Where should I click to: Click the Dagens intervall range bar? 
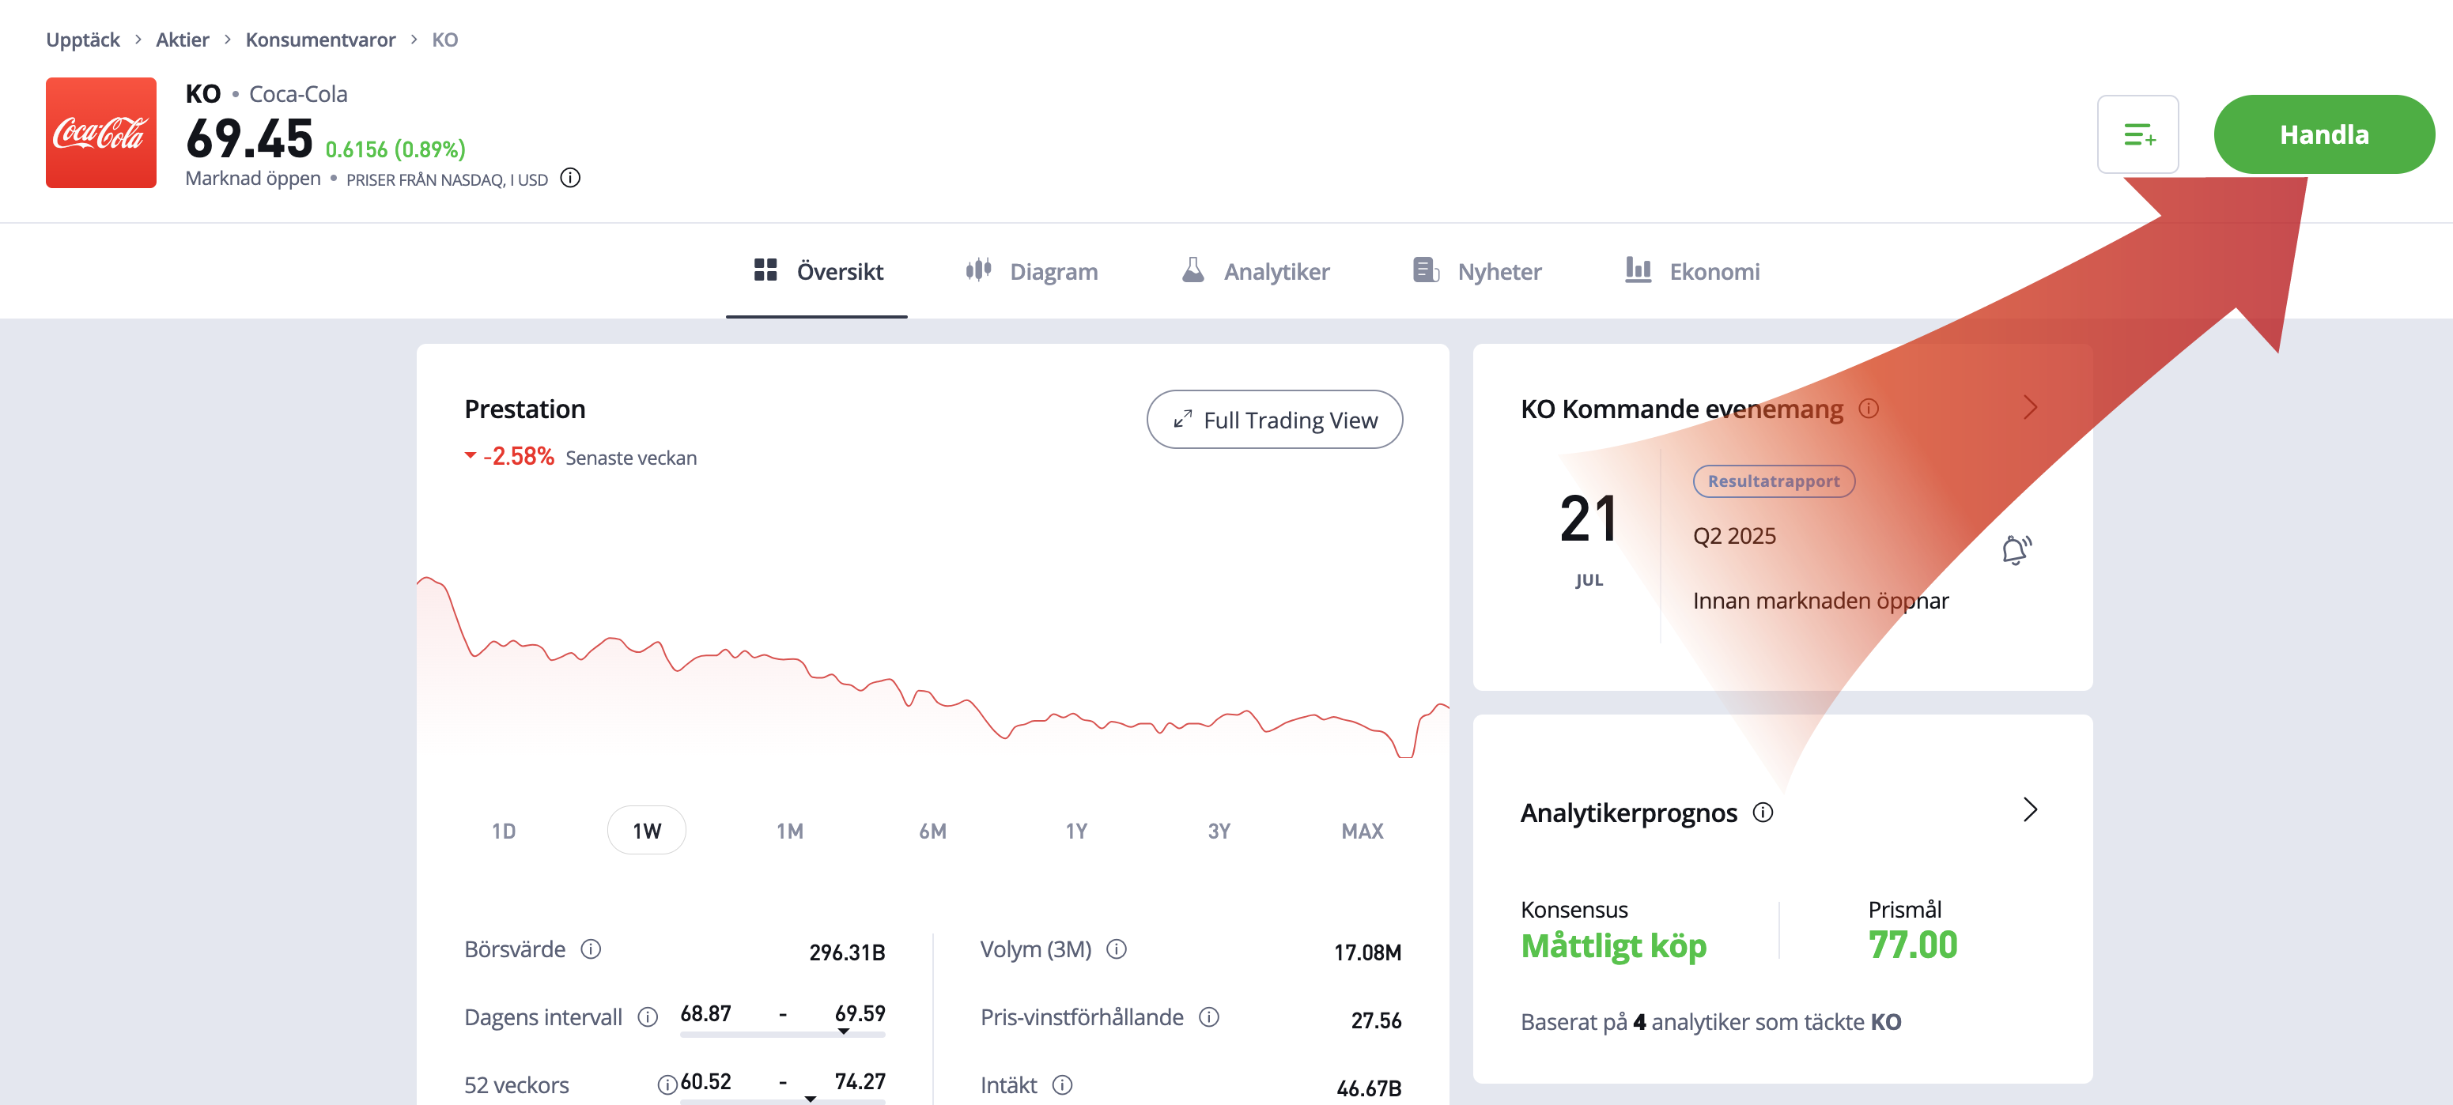click(x=782, y=1034)
